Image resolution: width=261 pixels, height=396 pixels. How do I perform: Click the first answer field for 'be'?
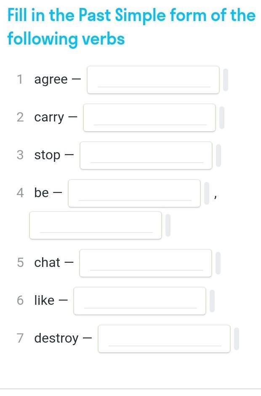134,193
